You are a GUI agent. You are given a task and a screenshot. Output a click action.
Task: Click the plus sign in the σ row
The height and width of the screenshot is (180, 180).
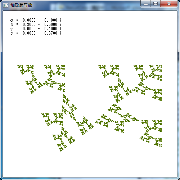(x=39, y=33)
